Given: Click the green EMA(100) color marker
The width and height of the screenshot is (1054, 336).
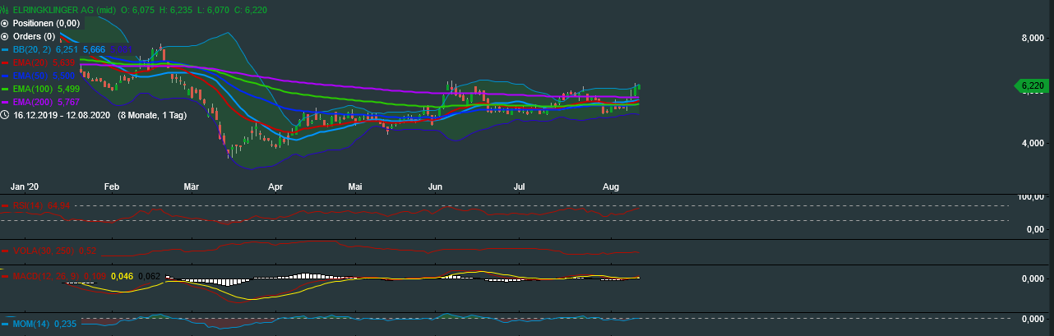Looking at the screenshot, I should coord(5,89).
